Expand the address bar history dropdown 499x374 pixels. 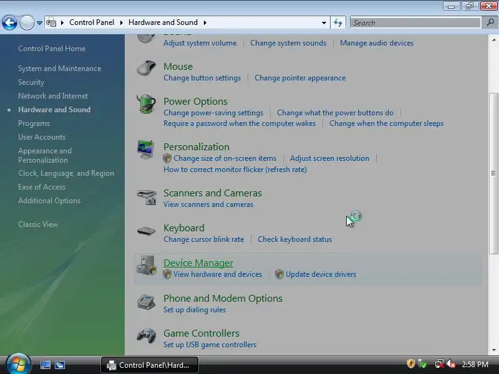(324, 22)
